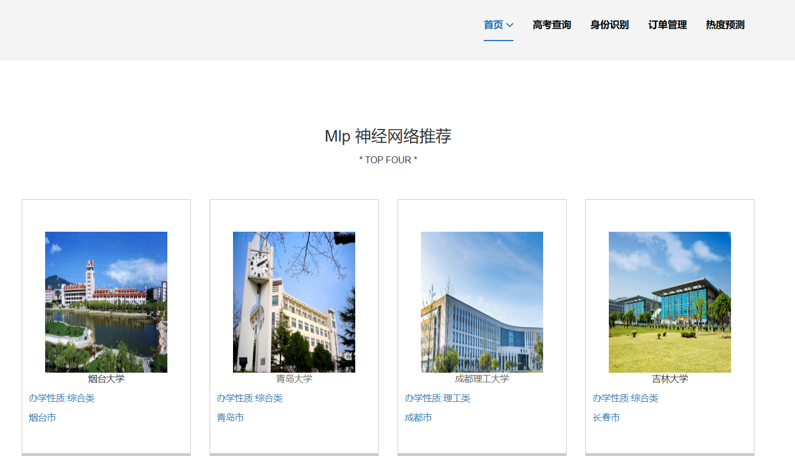
Task: Open the 吉林大学 campus image
Action: pyautogui.click(x=670, y=302)
